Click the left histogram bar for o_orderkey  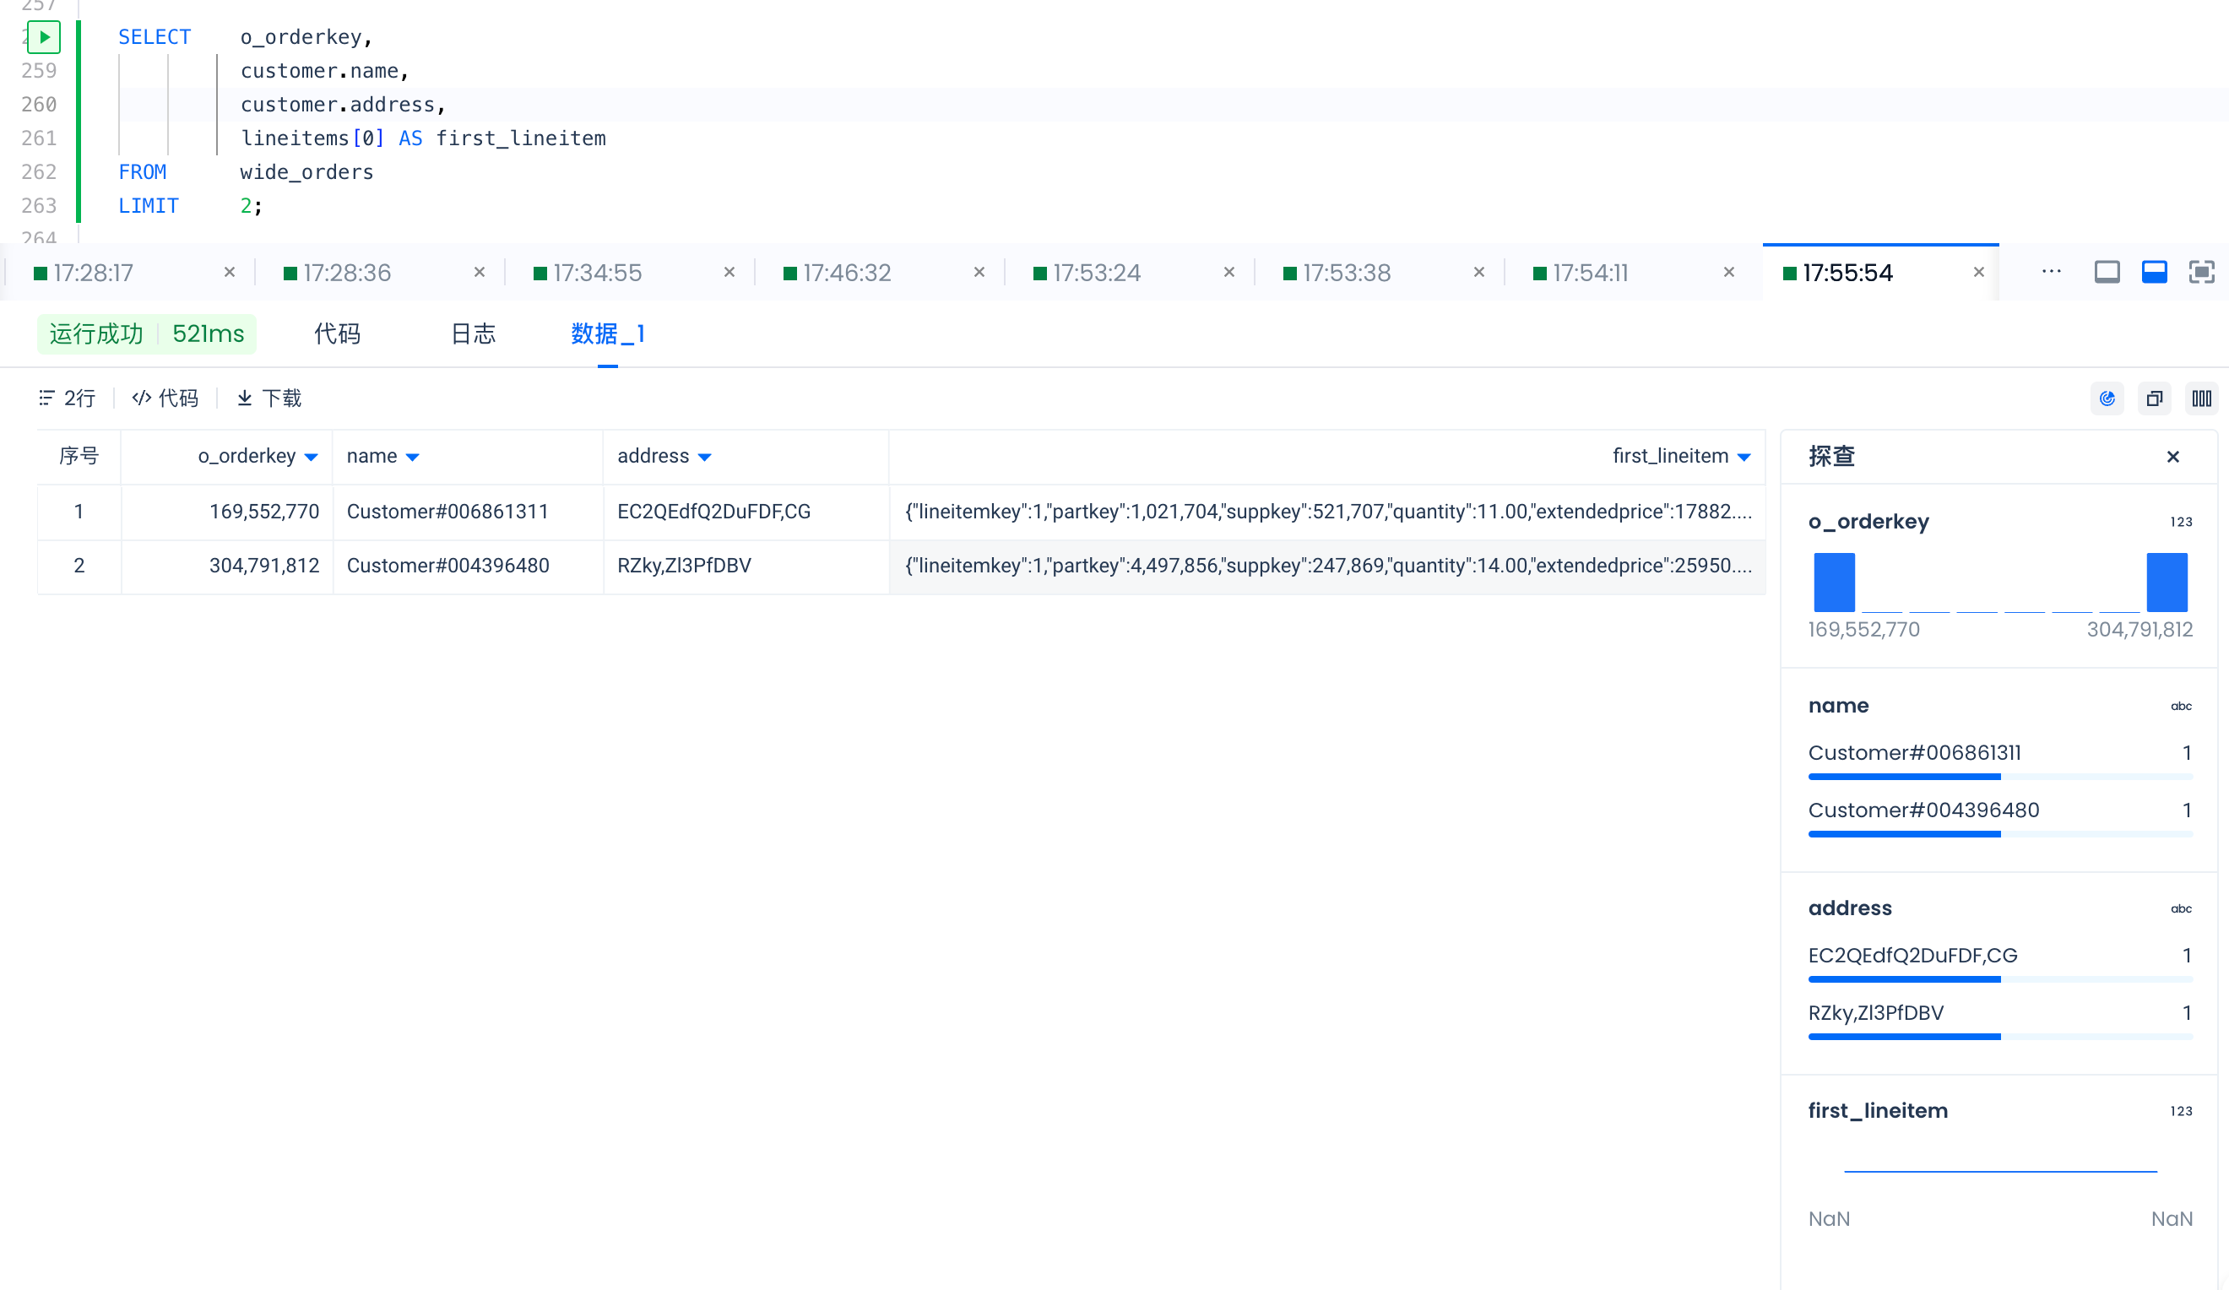click(1834, 583)
